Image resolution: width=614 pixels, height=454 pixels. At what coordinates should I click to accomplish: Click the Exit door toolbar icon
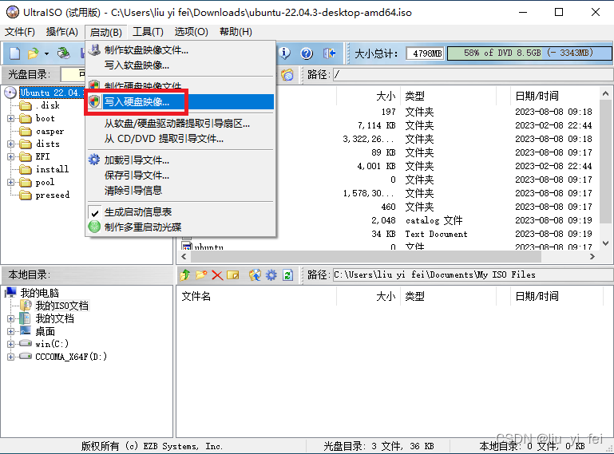tap(329, 53)
